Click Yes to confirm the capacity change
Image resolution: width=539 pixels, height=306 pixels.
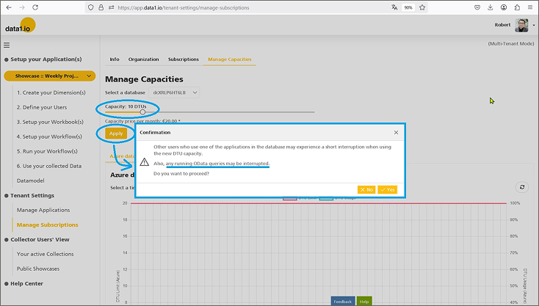[x=388, y=189]
